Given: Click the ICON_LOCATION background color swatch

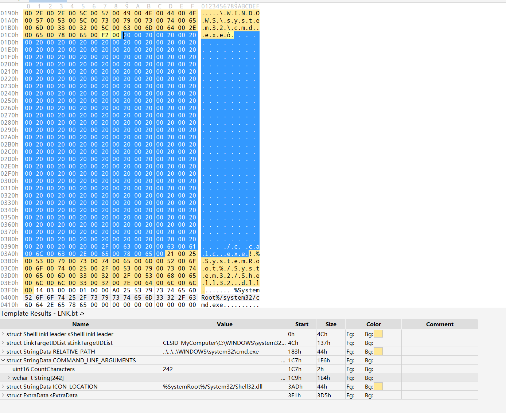Looking at the screenshot, I should (x=378, y=386).
